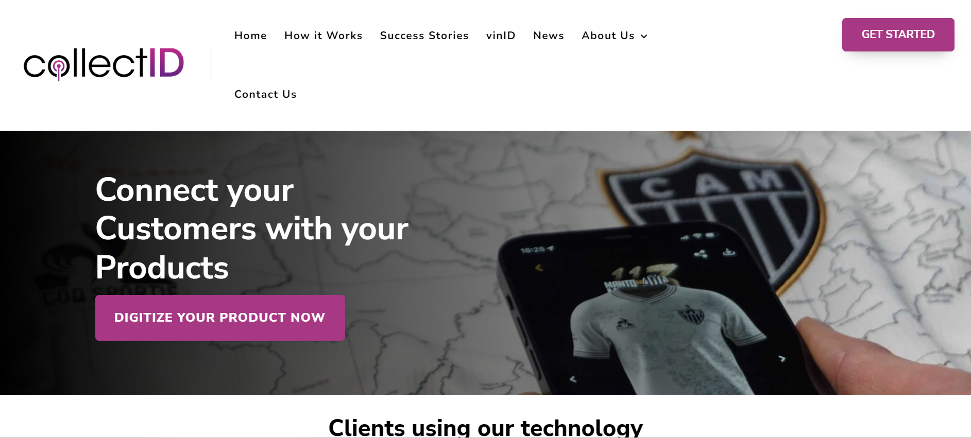The image size is (971, 438).
Task: Navigate to Contact Us
Action: pyautogui.click(x=265, y=94)
